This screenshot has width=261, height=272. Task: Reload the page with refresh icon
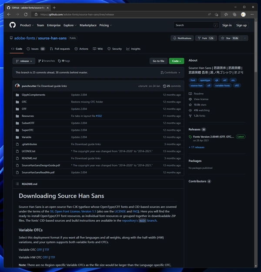pyautogui.click(x=26, y=14)
